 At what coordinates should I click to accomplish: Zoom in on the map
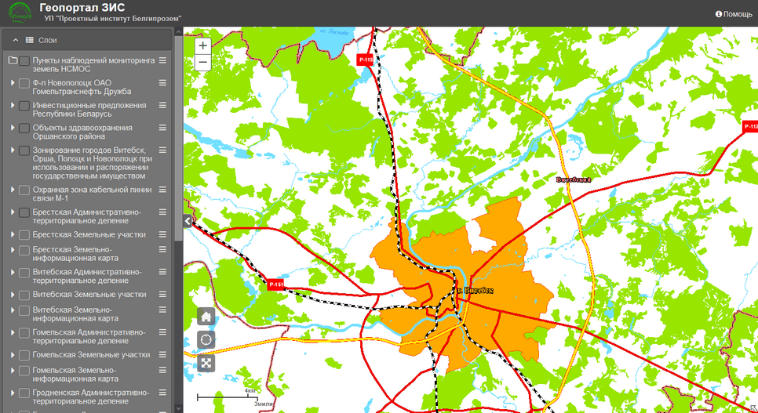[x=202, y=46]
